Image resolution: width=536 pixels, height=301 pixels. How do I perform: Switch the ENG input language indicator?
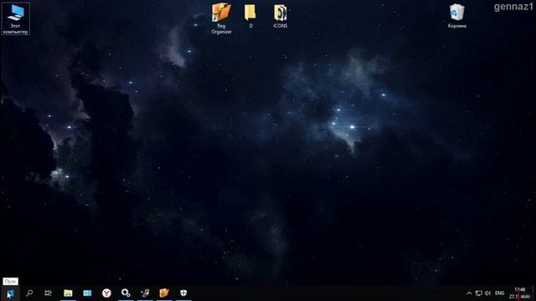tap(499, 293)
